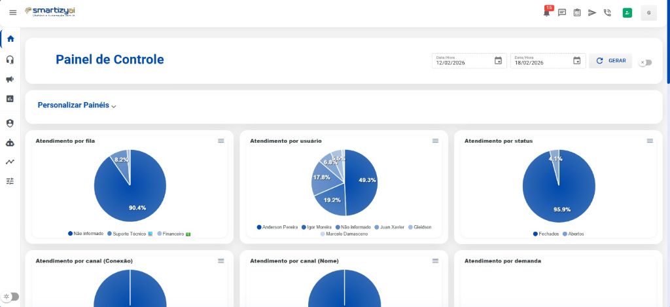Toggle Gleidson legend series
The width and height of the screenshot is (670, 307).
(419, 227)
